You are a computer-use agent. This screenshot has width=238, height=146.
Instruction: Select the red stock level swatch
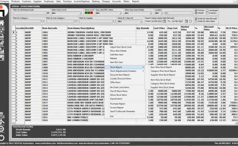pos(92,13)
